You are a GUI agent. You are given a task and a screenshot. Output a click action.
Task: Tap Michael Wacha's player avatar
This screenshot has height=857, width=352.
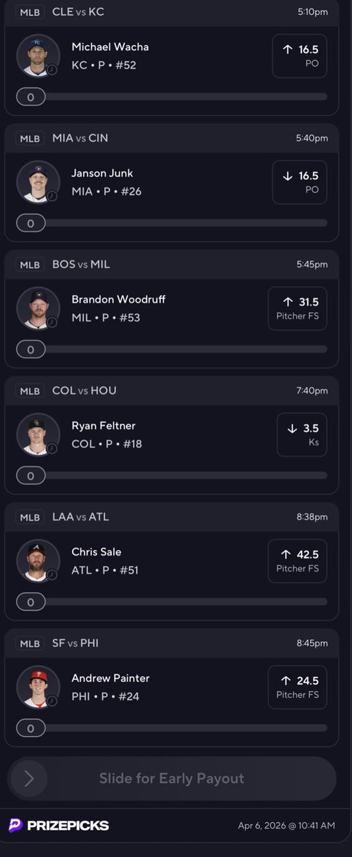tap(38, 56)
